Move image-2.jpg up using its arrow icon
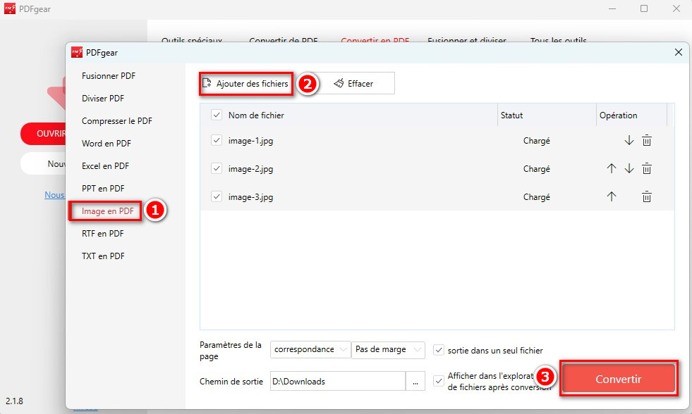The width and height of the screenshot is (692, 414). (x=611, y=168)
